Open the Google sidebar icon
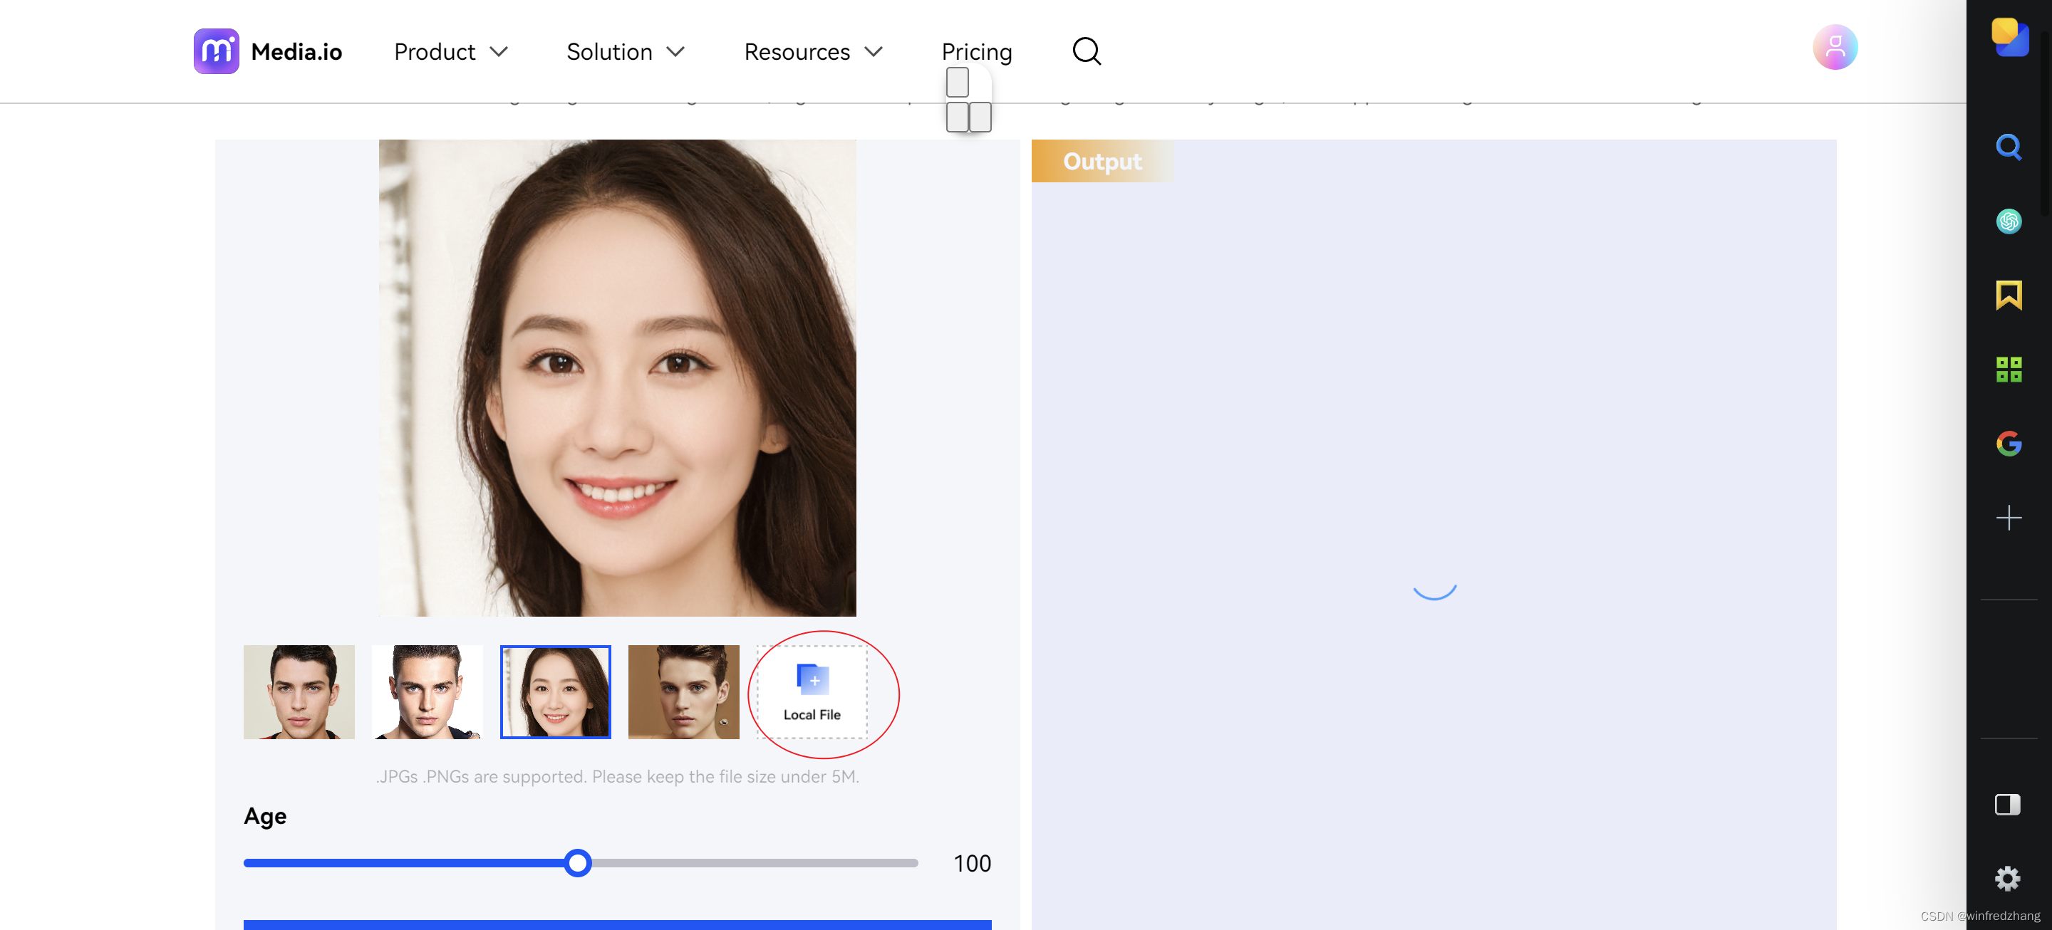Screen dimensions: 2052x930 pos(2009,444)
